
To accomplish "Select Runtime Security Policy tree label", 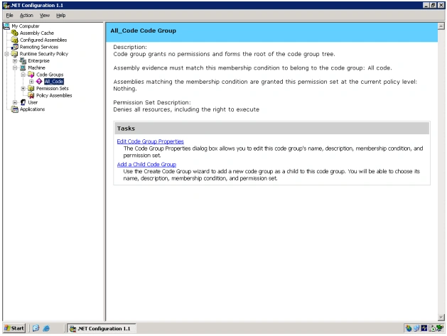I will pos(44,54).
